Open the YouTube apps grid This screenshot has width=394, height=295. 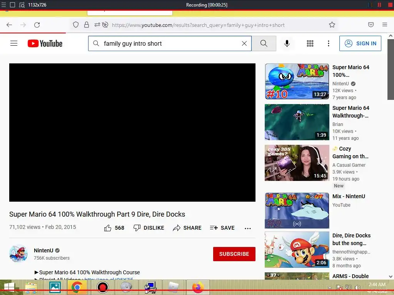tap(310, 43)
